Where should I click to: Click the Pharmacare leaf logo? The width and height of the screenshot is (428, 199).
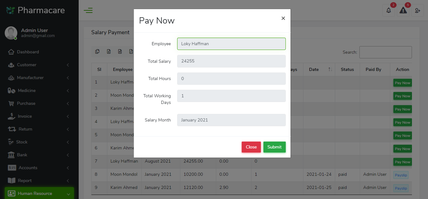coord(10,10)
